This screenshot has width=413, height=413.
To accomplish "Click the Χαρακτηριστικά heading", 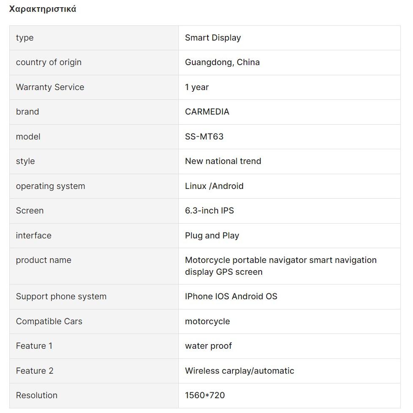I will point(43,9).
